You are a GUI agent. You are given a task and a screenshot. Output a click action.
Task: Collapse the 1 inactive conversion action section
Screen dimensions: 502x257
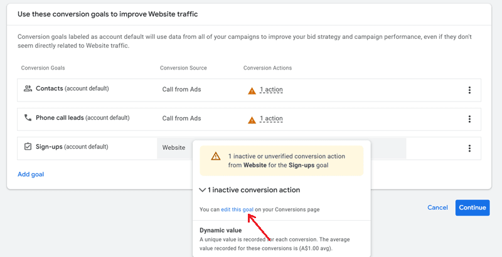coord(203,189)
